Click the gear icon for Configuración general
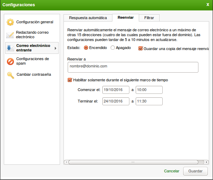Image resolution: width=213 pixels, height=180 pixels. point(10,22)
